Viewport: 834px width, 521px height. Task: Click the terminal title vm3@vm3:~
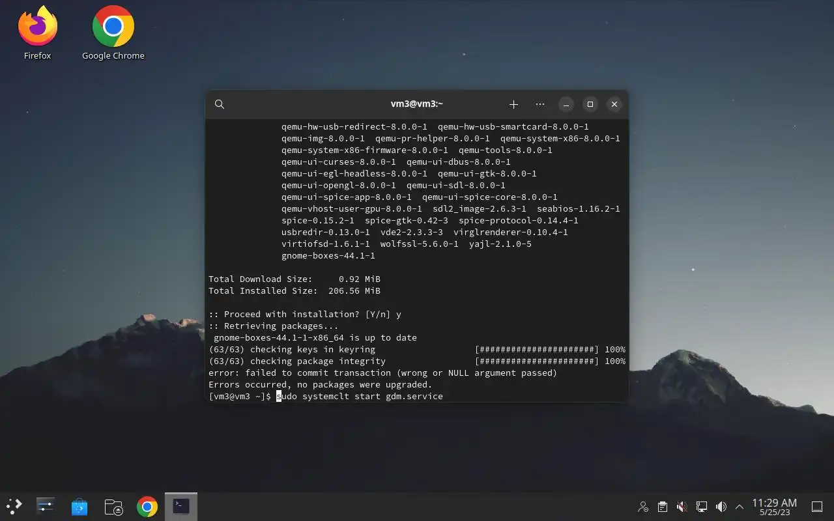[x=417, y=104]
